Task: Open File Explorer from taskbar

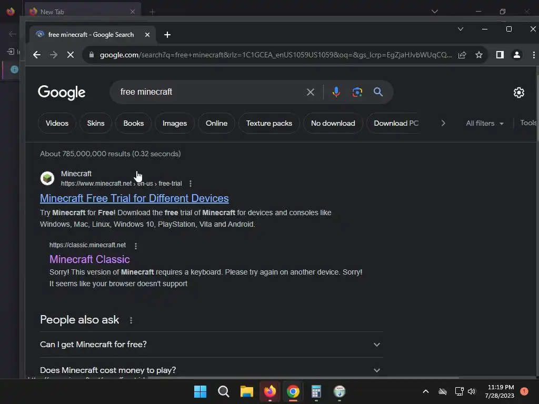Action: coord(246,391)
